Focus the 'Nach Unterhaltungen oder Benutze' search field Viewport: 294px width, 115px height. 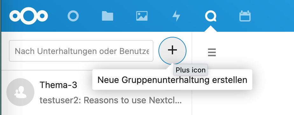tap(81, 51)
